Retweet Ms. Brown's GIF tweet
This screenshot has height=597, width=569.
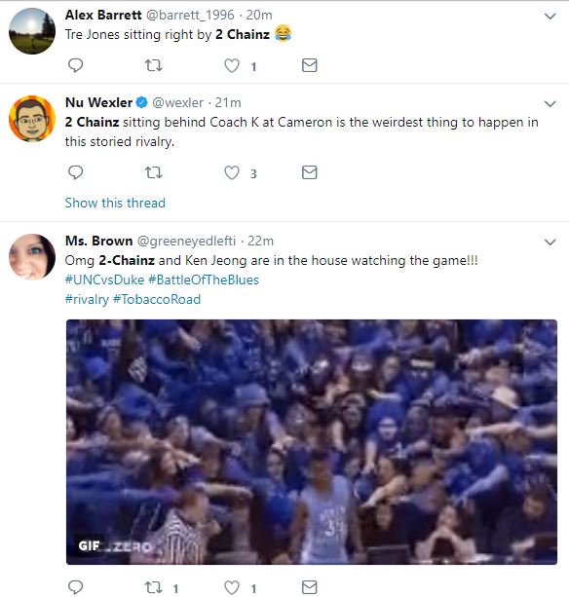click(154, 587)
